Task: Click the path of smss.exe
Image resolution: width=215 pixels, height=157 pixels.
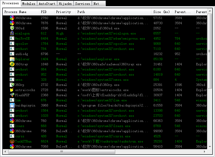Action: [x=103, y=80]
